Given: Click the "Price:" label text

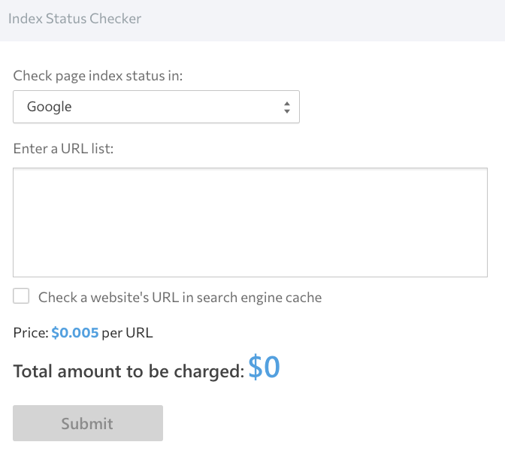Looking at the screenshot, I should [x=31, y=332].
